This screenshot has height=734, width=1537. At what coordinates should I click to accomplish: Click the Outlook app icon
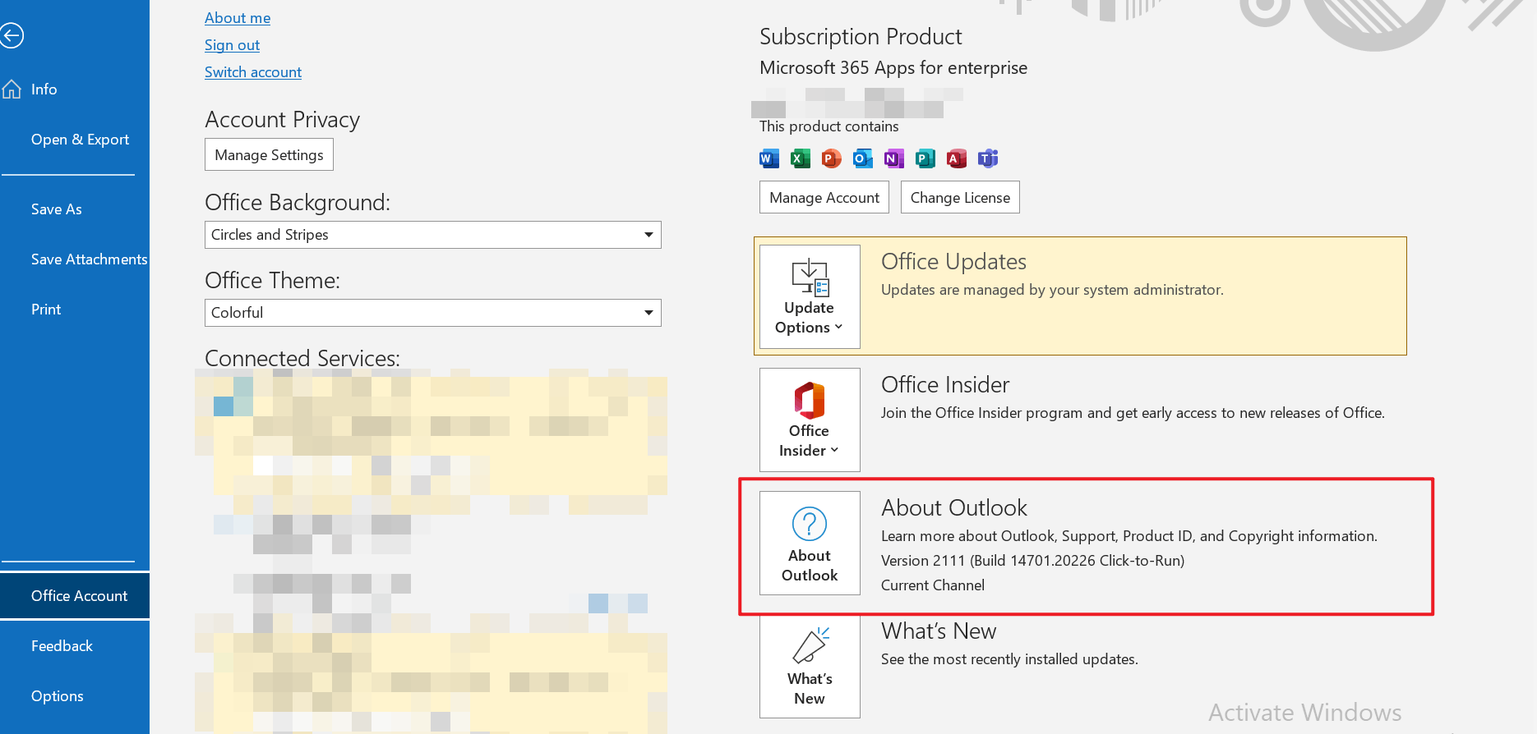pos(863,158)
